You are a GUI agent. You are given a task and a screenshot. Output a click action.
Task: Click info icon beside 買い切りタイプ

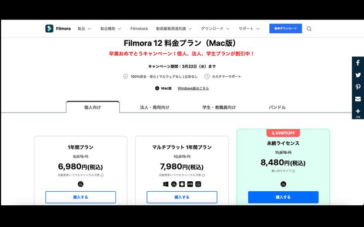coord(293,171)
